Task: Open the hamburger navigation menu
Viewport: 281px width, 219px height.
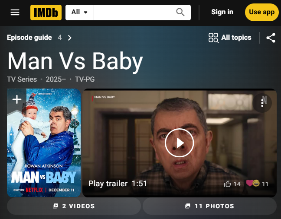Action: pos(15,13)
